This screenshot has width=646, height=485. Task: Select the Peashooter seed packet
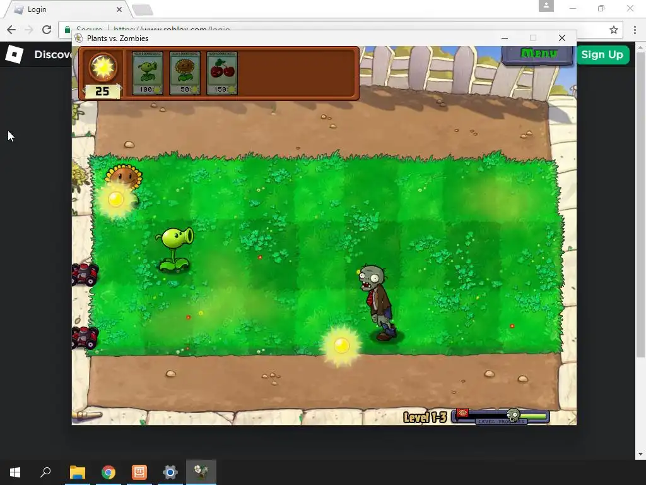point(148,73)
